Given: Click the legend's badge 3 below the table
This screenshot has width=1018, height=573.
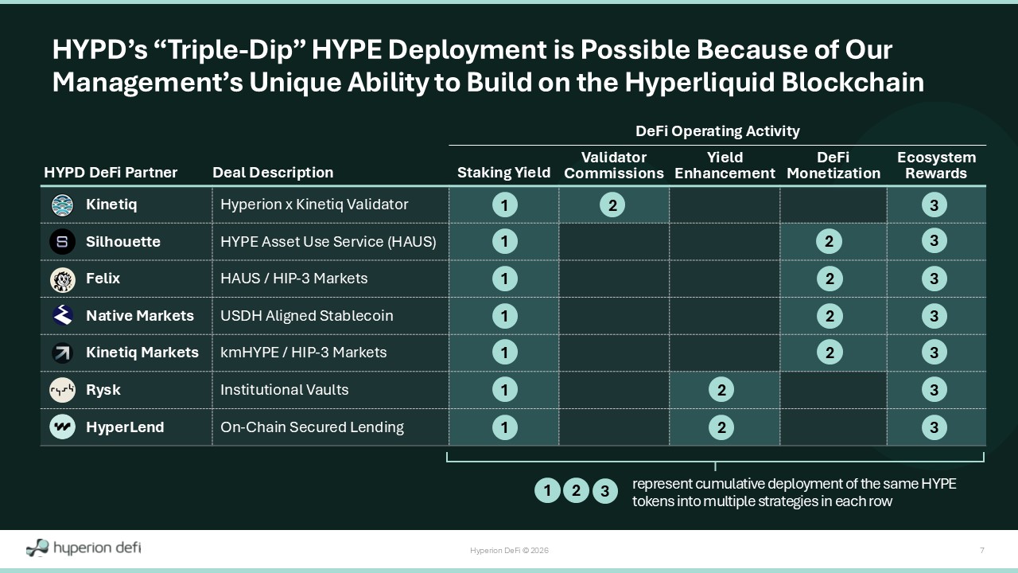Looking at the screenshot, I should [604, 491].
